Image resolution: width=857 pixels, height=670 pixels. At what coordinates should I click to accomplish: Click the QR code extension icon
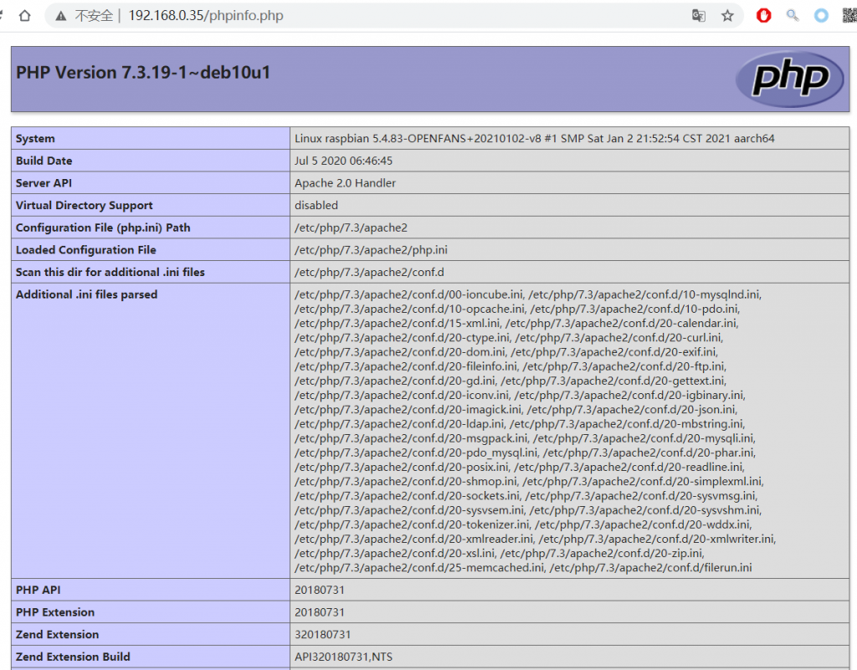pyautogui.click(x=850, y=15)
